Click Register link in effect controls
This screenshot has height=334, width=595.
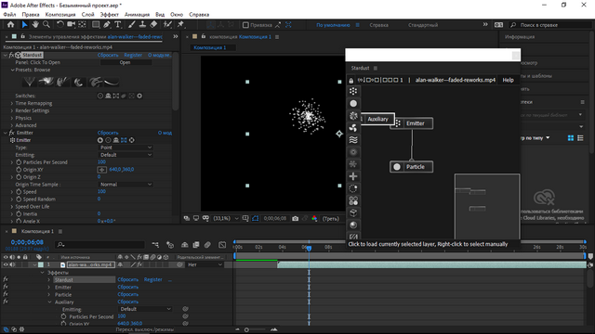(x=133, y=55)
